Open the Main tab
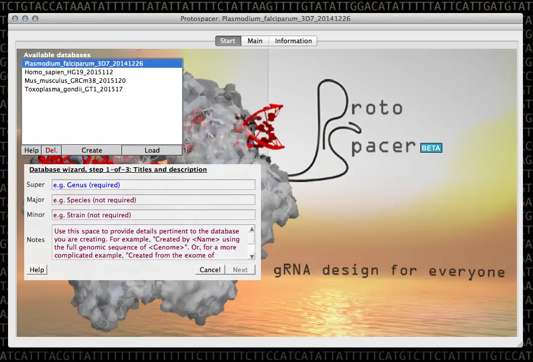The width and height of the screenshot is (533, 362). pyautogui.click(x=255, y=41)
